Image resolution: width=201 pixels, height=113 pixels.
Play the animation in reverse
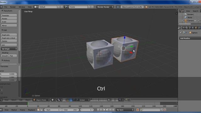(104, 110)
